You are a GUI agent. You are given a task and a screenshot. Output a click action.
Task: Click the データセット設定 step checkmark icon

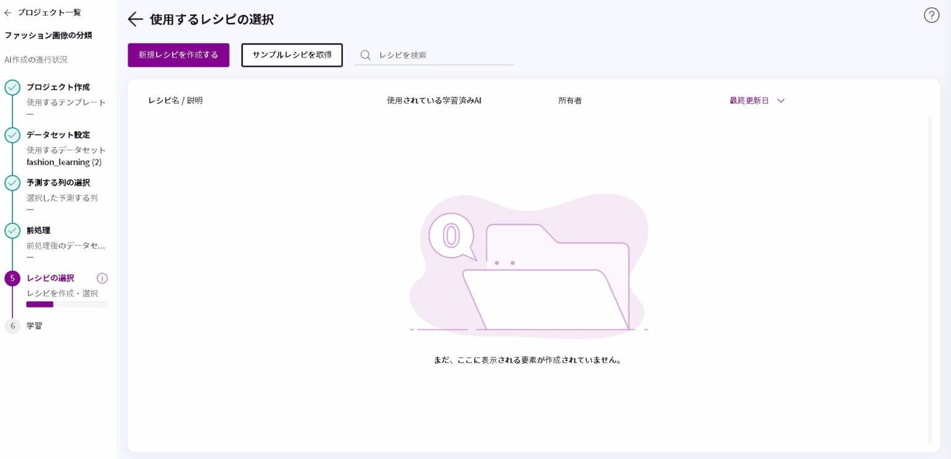pos(12,135)
